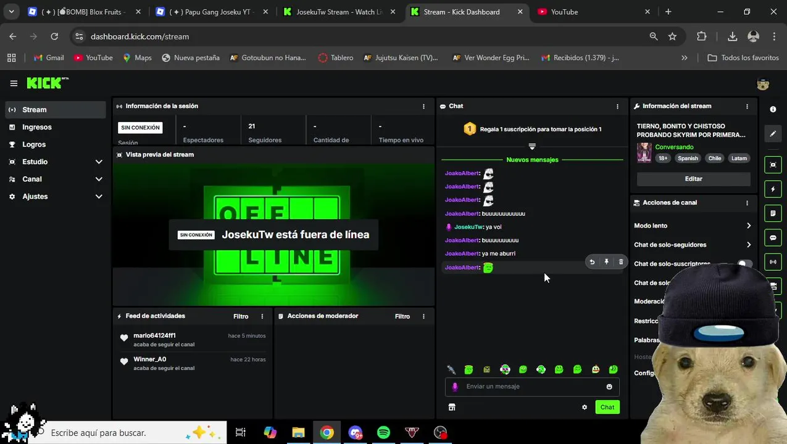
Task: Open Feed de actividades three-dot menu
Action: [262, 316]
